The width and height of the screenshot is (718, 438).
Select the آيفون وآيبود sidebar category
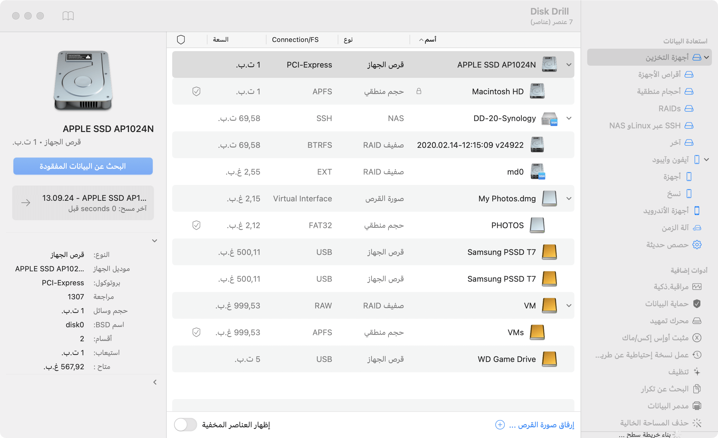click(x=675, y=159)
